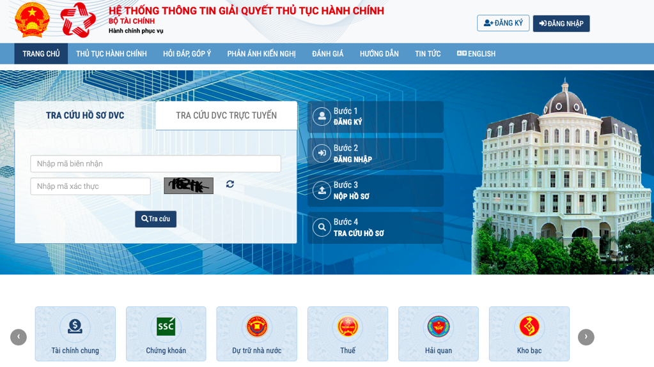This screenshot has width=654, height=367.
Task: Switch language via English menu item
Action: pos(476,54)
